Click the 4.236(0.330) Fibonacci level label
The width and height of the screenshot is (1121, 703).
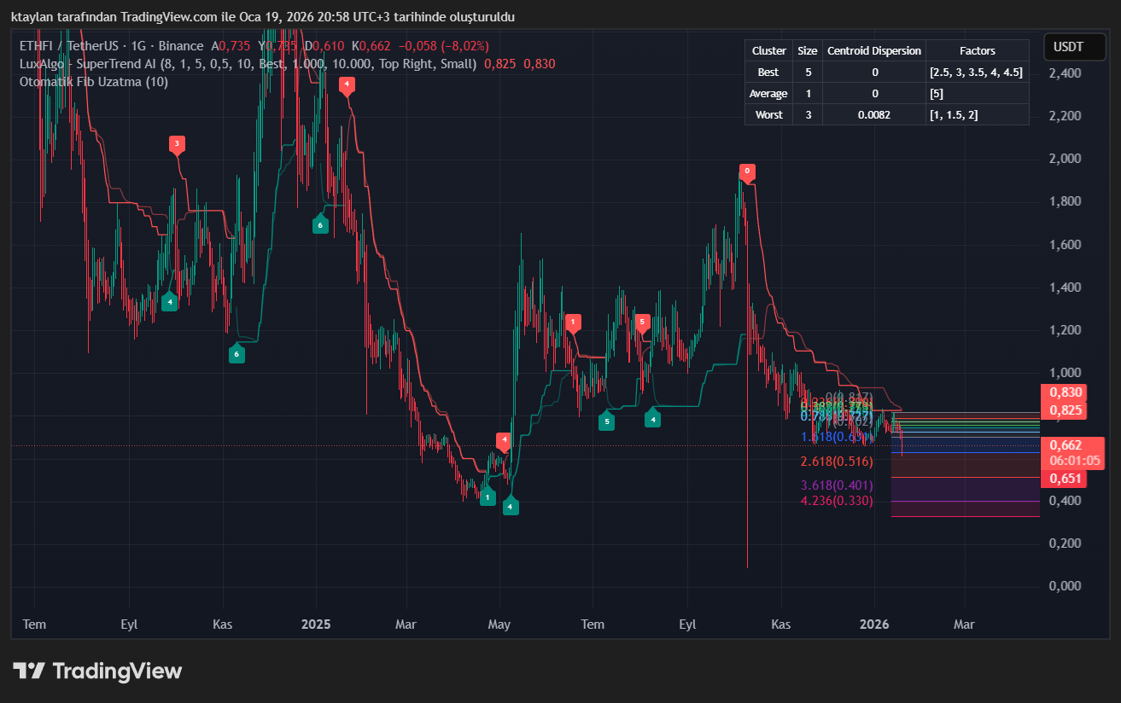coord(836,501)
